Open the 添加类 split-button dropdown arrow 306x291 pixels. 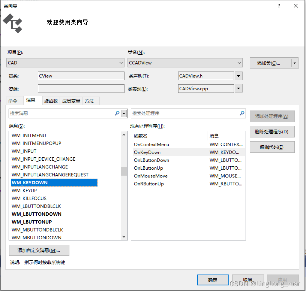click(x=295, y=63)
